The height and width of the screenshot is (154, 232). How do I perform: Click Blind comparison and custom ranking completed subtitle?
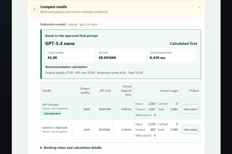pos(74,12)
